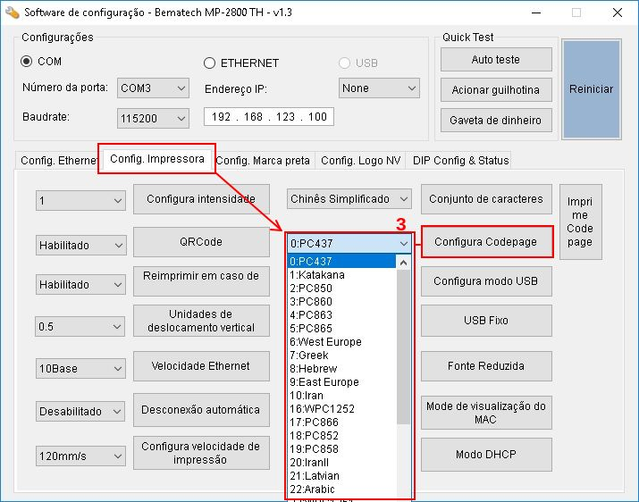Viewport: 639px width, 502px height.
Task: Click Unidades de deslocamento vertical button
Action: pos(201,321)
